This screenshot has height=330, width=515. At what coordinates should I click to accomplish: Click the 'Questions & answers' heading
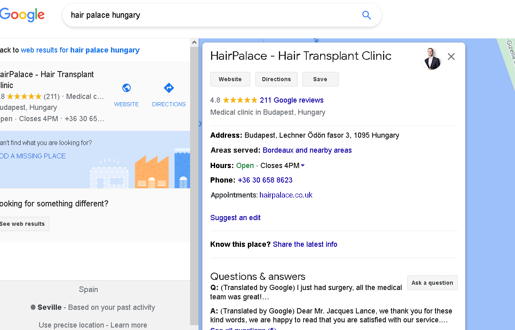[x=258, y=277]
